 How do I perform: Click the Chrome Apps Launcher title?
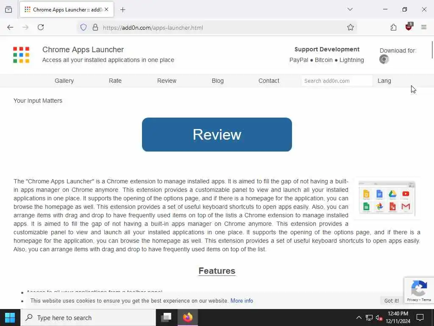point(83,50)
